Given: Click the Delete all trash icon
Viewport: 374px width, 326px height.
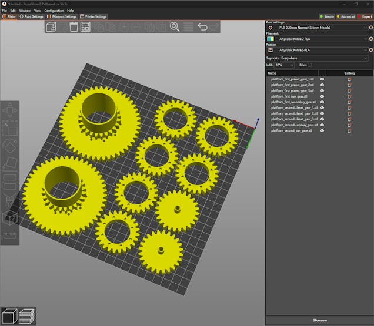Looking at the screenshot, I should coord(74,27).
